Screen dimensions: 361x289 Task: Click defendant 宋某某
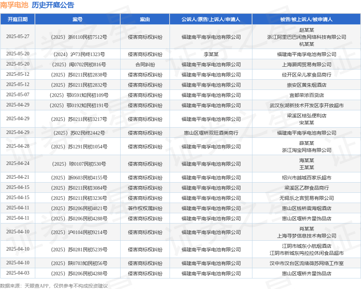click(x=306, y=123)
